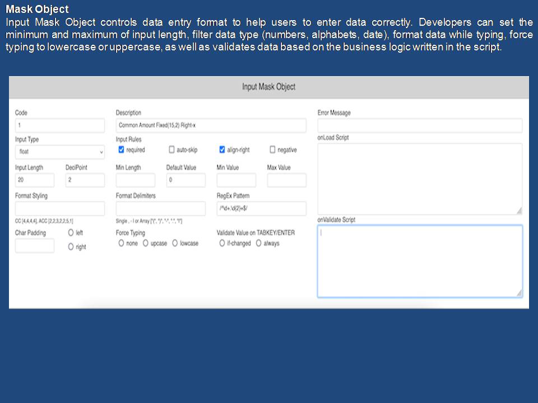
Task: Click the Error Message field
Action: tap(420, 125)
